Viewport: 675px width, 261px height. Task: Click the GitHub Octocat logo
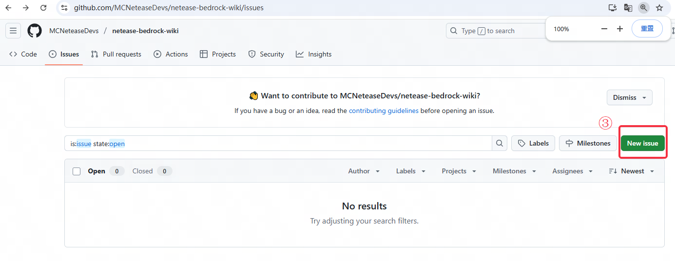35,31
